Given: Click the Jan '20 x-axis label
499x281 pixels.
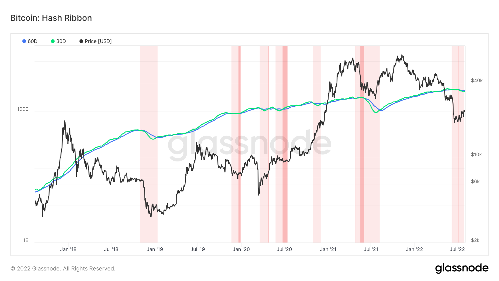Looking at the screenshot, I should (241, 249).
